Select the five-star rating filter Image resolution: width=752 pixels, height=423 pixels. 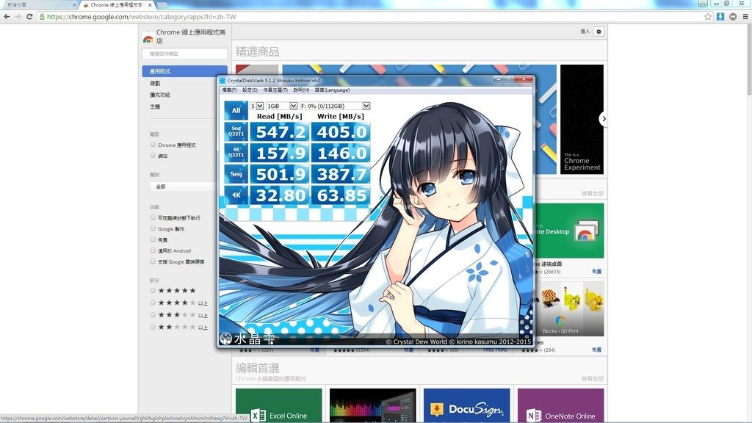153,291
